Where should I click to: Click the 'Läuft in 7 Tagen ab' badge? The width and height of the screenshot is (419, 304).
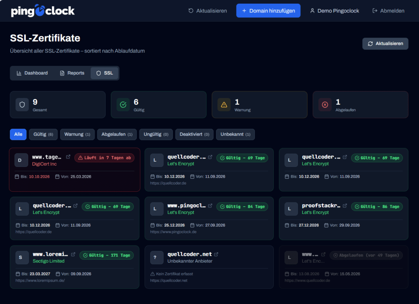pyautogui.click(x=104, y=158)
